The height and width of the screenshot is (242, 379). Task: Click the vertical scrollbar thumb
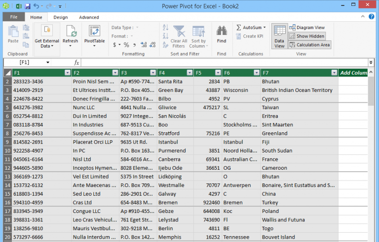[371, 91]
